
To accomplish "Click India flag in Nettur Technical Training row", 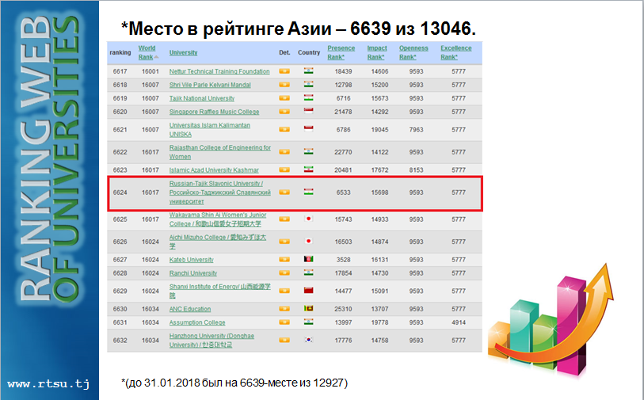I will point(308,70).
